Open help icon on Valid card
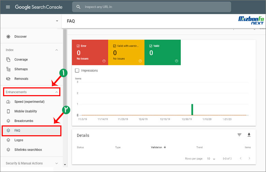The height and width of the screenshot is (172, 266). pyautogui.click(x=177, y=61)
